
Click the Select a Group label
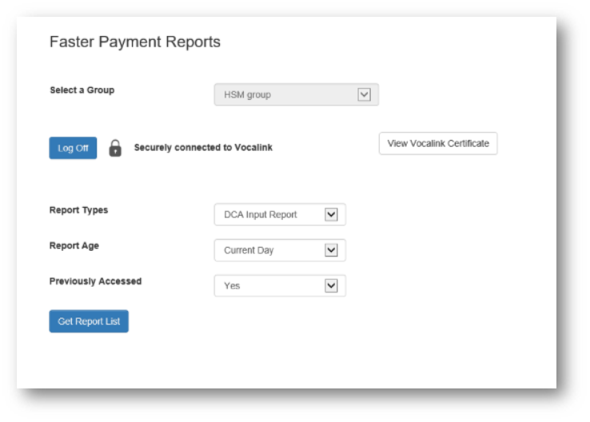tap(82, 90)
